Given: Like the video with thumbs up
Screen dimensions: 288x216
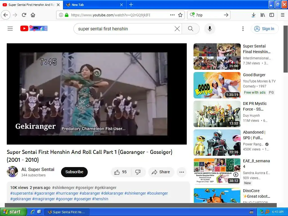Looking at the screenshot, I should [121, 172].
